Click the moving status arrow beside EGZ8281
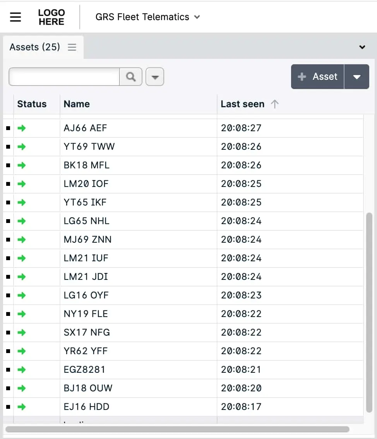Viewport: 377px width, 439px height. pyautogui.click(x=22, y=370)
